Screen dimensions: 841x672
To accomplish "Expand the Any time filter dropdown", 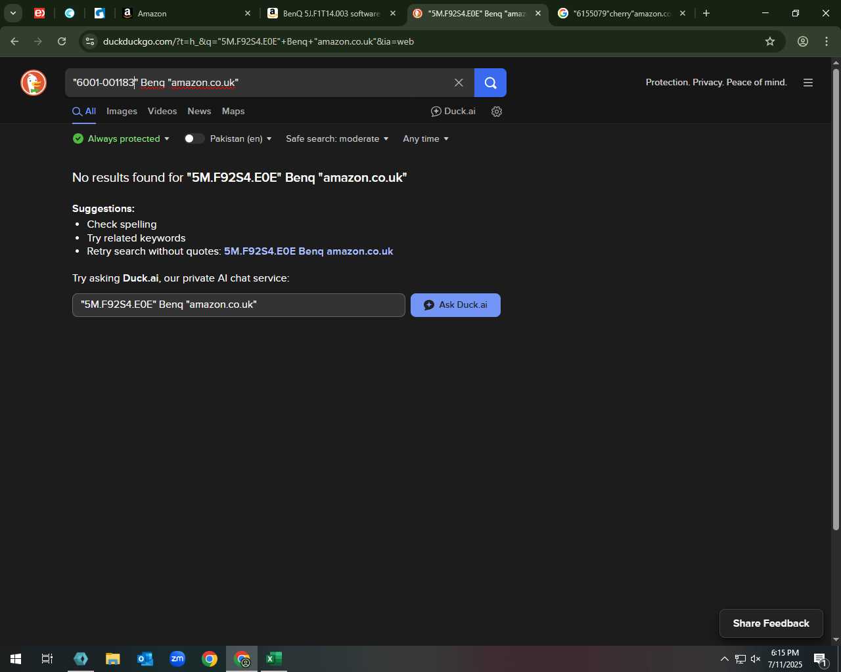I will 426,138.
